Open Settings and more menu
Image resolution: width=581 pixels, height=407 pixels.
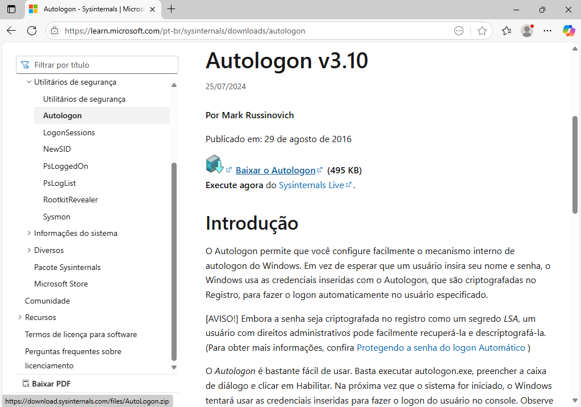[547, 31]
